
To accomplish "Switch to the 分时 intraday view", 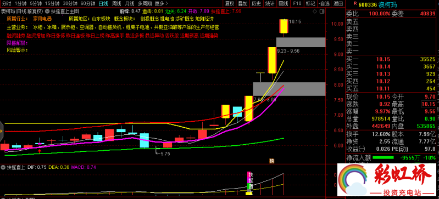I will tap(6, 4).
